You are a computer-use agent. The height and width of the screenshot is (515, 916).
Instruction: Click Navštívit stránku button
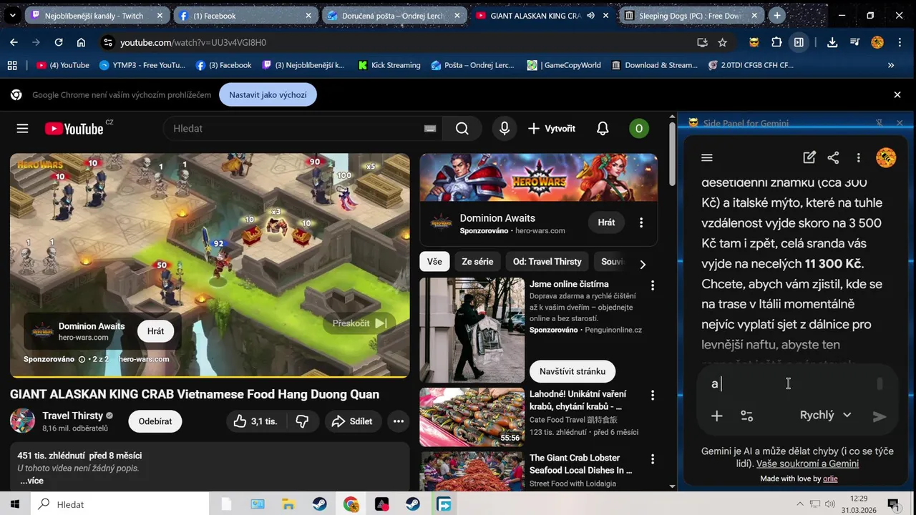pyautogui.click(x=572, y=371)
